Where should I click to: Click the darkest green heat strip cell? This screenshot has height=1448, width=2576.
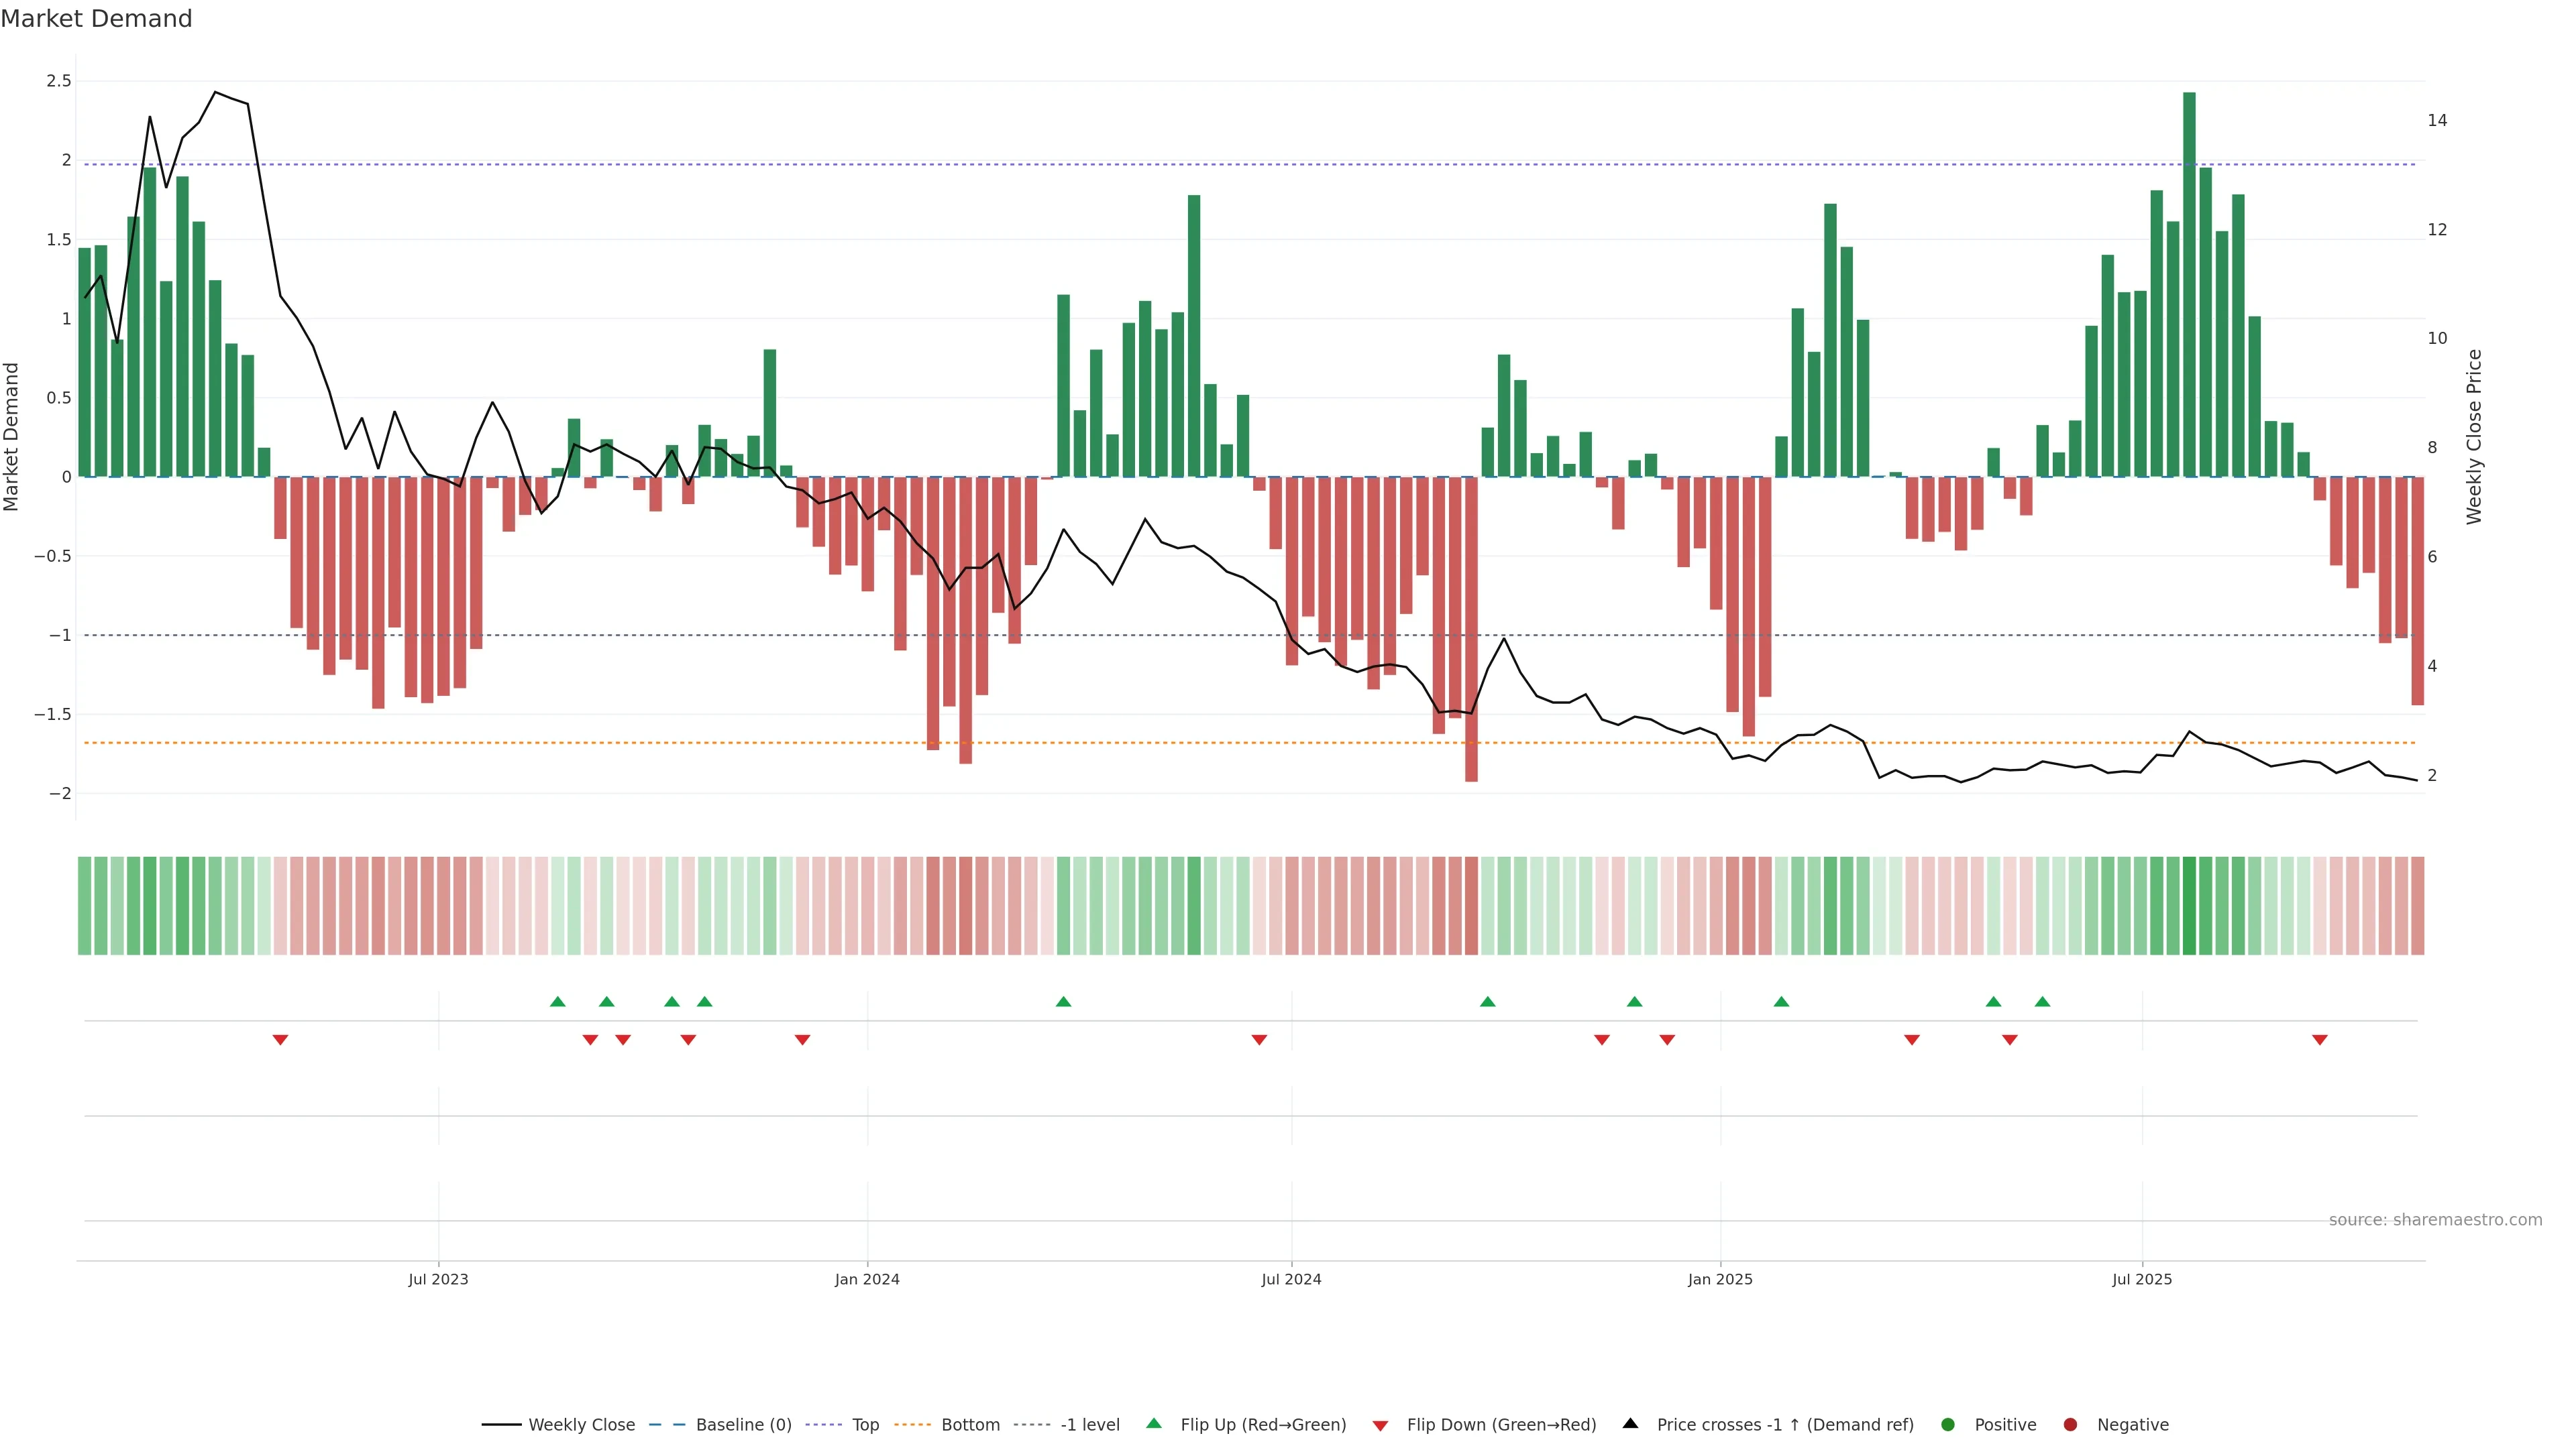point(2189,906)
